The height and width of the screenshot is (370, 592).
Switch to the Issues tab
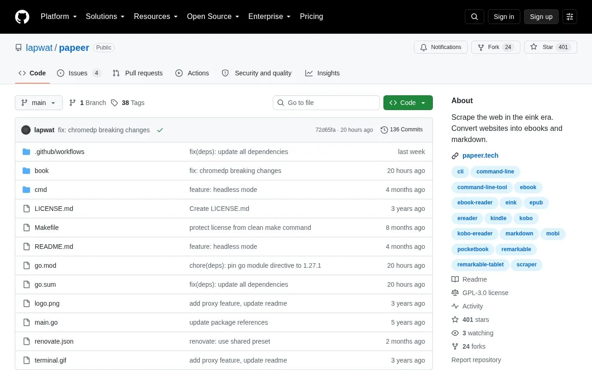coord(79,73)
